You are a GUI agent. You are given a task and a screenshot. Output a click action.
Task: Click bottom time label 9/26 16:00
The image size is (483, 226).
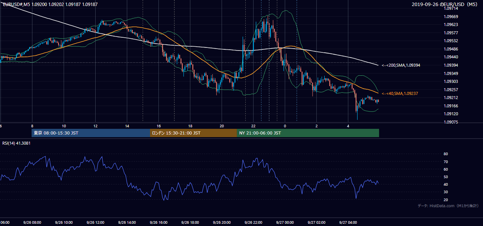pyautogui.click(x=159, y=223)
